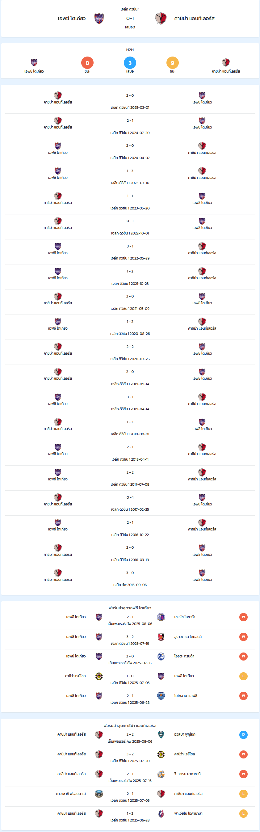The height and width of the screenshot is (832, 260).
Task: Click Urawa Red Diamonds crest icon
Action: coord(161,637)
